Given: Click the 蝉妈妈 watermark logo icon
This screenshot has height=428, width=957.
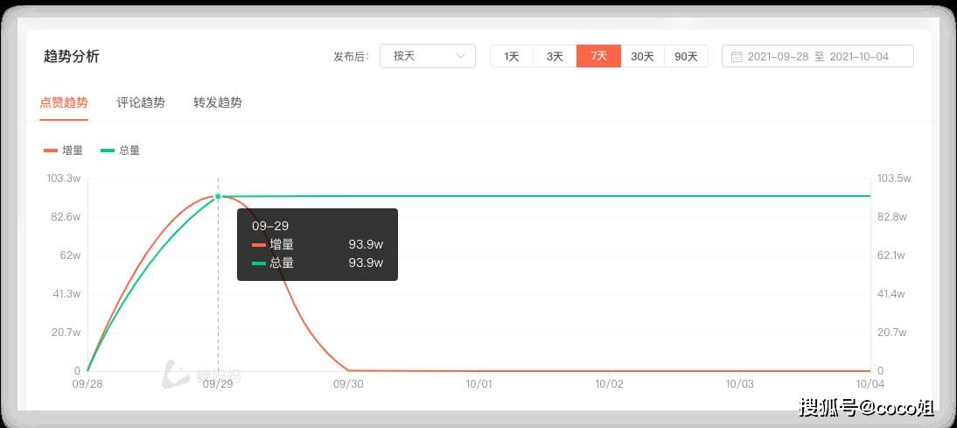Looking at the screenshot, I should click(x=177, y=375).
